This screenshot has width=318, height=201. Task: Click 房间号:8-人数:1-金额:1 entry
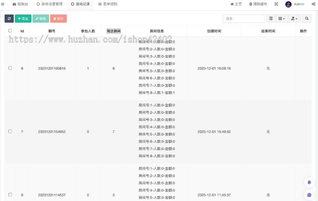[x=157, y=93]
